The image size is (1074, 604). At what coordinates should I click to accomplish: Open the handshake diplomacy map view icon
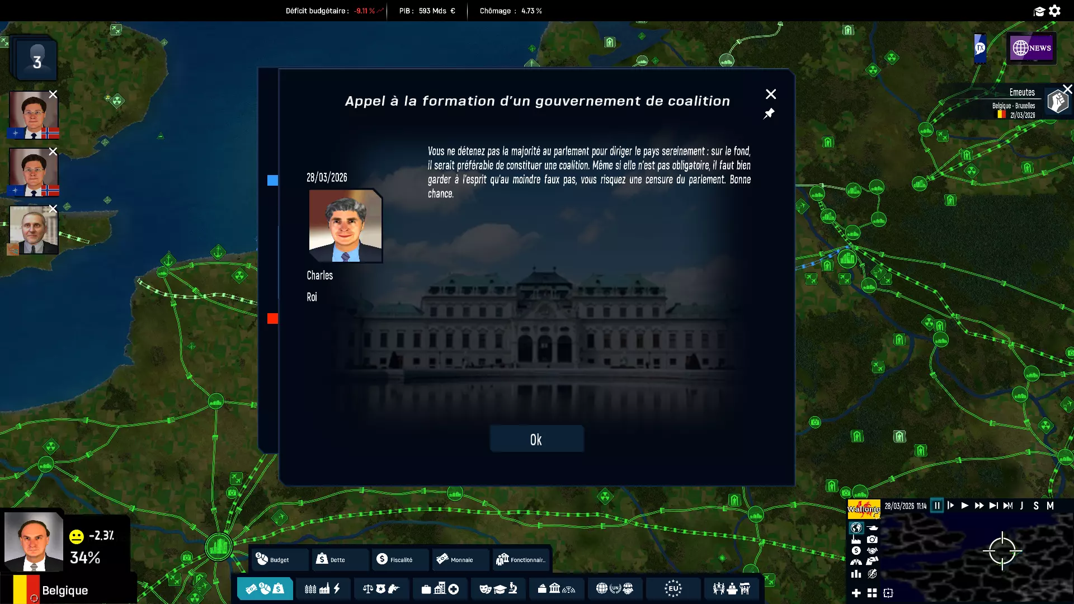pos(872,551)
